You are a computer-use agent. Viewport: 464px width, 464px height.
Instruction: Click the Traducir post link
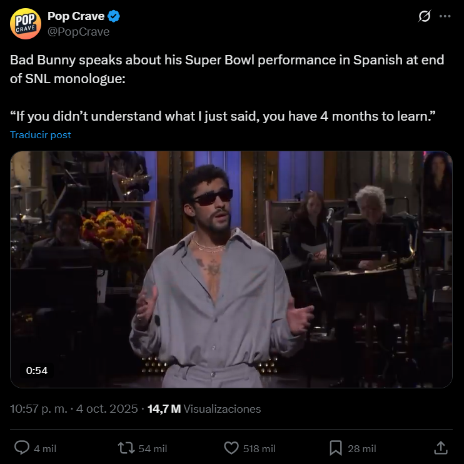coord(41,135)
